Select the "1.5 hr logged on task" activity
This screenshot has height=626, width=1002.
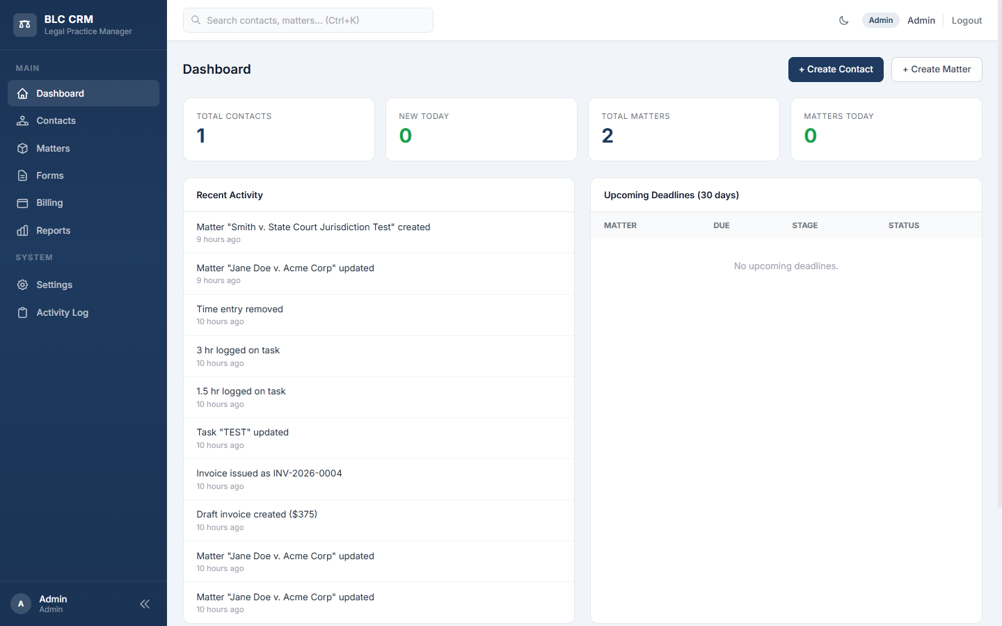click(x=379, y=397)
